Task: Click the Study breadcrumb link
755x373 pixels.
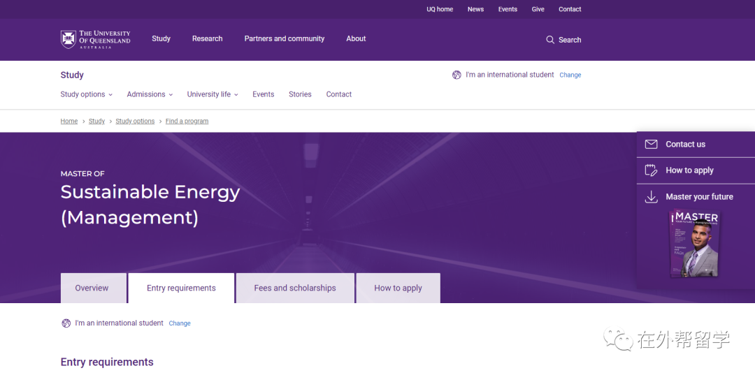Action: pos(96,122)
